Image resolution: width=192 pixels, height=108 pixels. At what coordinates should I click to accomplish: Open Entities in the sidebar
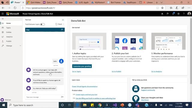point(9,32)
